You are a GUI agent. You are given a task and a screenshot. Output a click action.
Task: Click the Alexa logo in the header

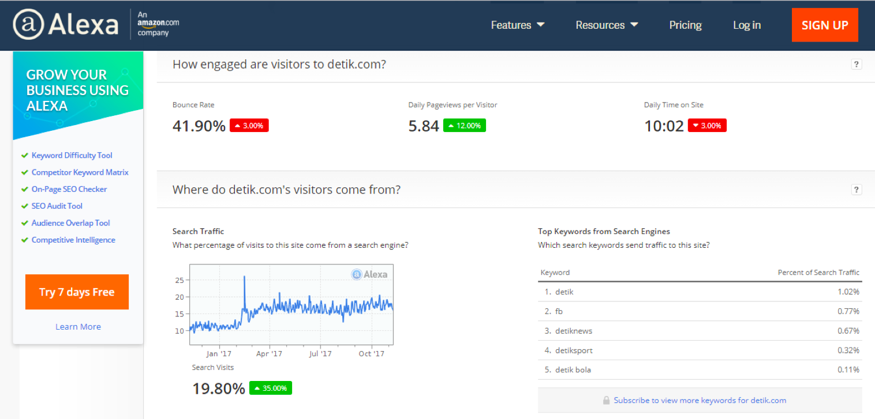point(66,25)
